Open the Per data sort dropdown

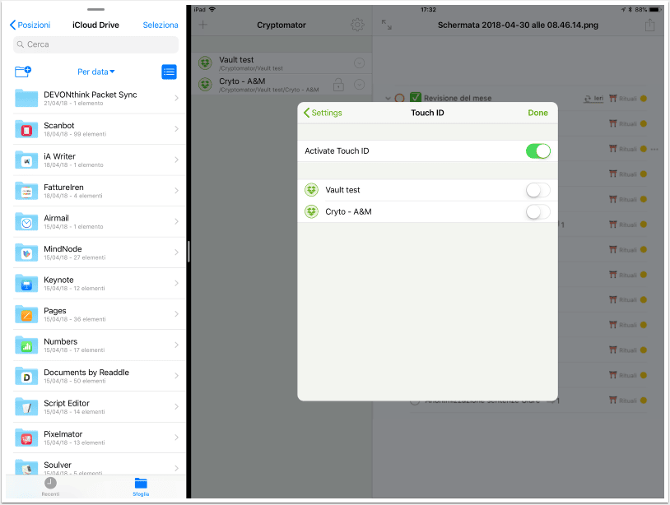[x=96, y=72]
